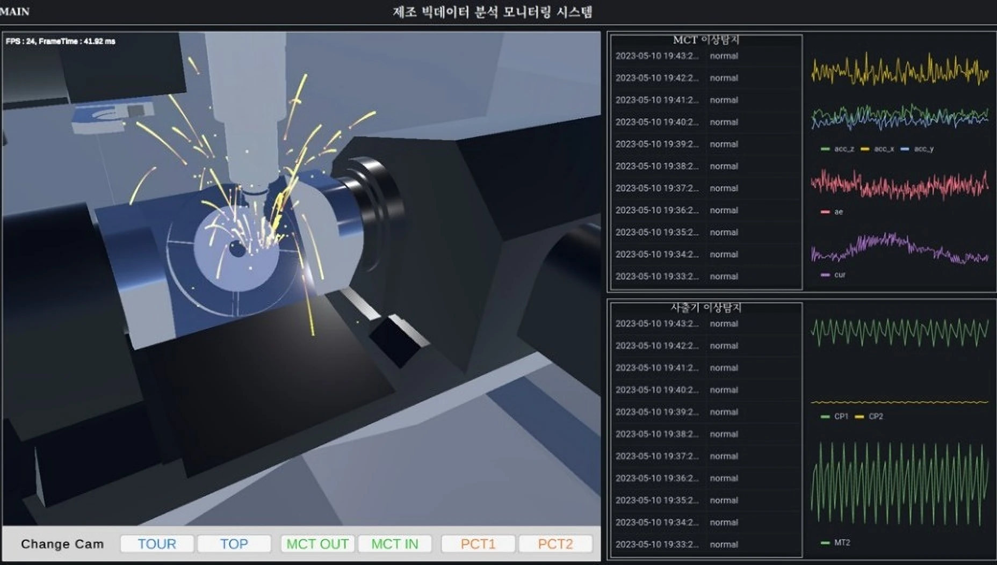Toggle acc_y series legend
Viewport: 997px width, 565px height.
click(917, 149)
